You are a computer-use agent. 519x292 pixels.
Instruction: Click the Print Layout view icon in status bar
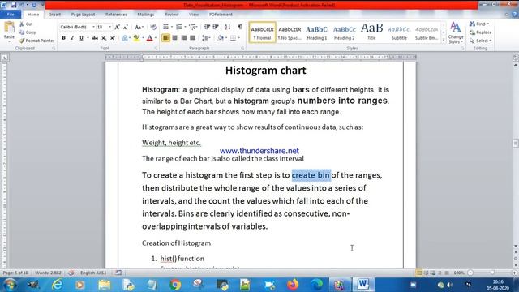(x=418, y=273)
